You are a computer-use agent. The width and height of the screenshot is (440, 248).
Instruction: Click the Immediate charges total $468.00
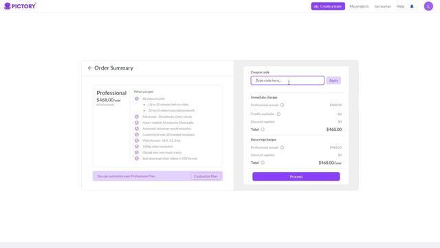334,130
